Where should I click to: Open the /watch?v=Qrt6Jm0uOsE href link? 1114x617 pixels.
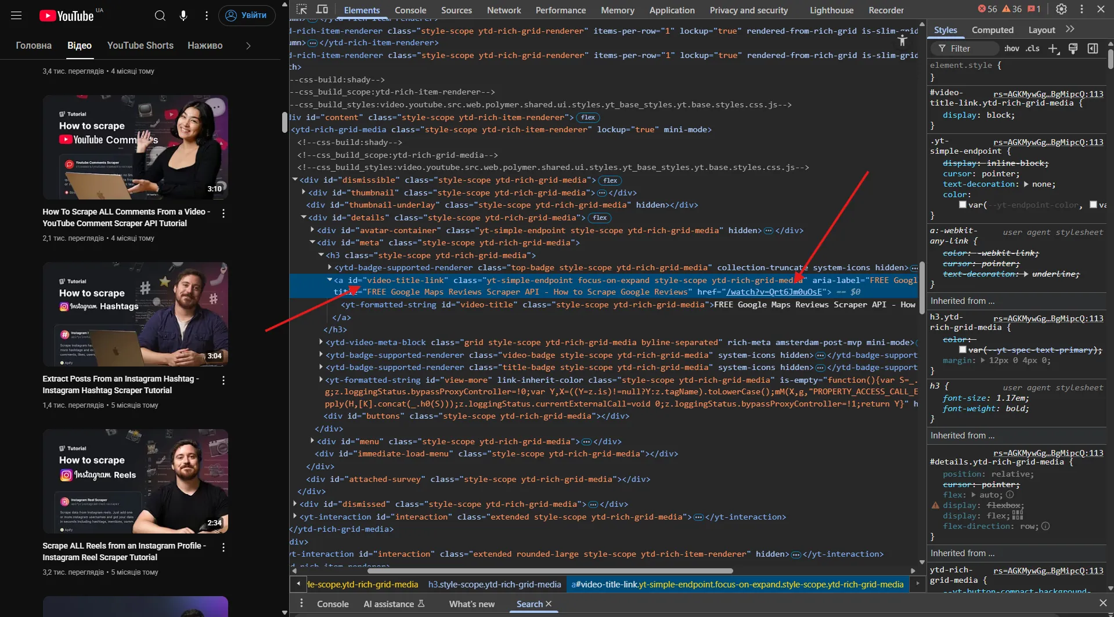tap(774, 292)
